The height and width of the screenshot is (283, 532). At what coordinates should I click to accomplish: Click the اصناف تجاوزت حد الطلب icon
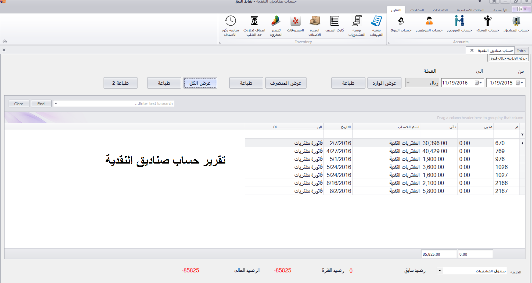[x=254, y=25]
